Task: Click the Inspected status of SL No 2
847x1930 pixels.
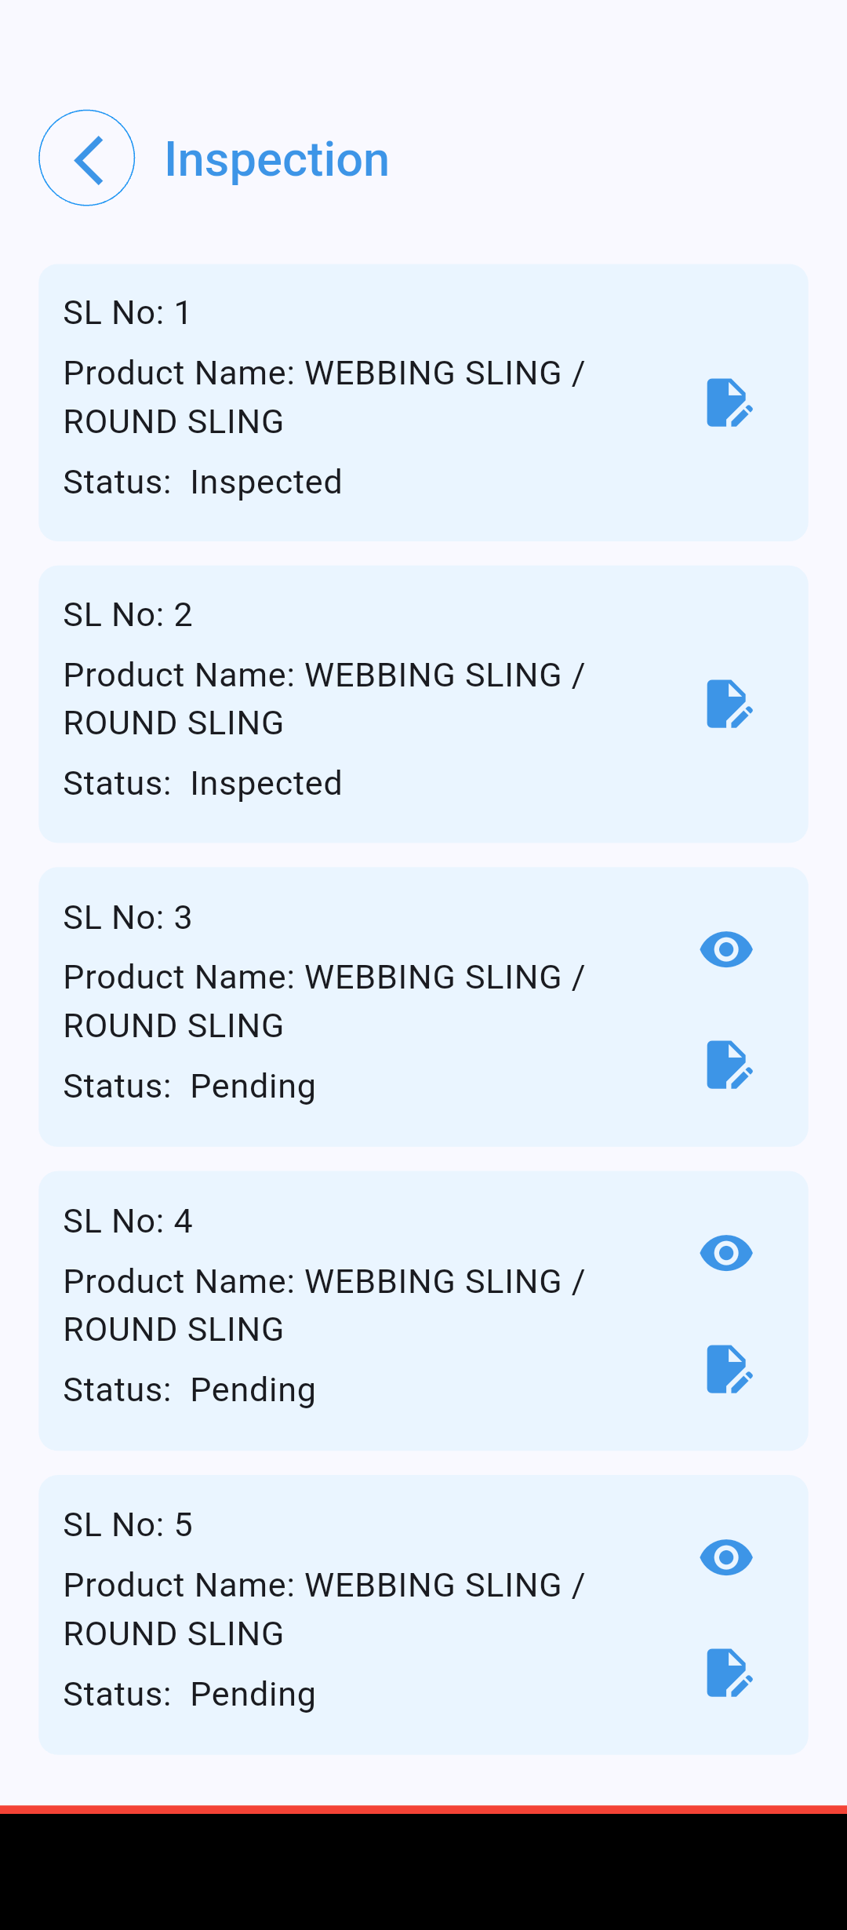Action: point(266,784)
